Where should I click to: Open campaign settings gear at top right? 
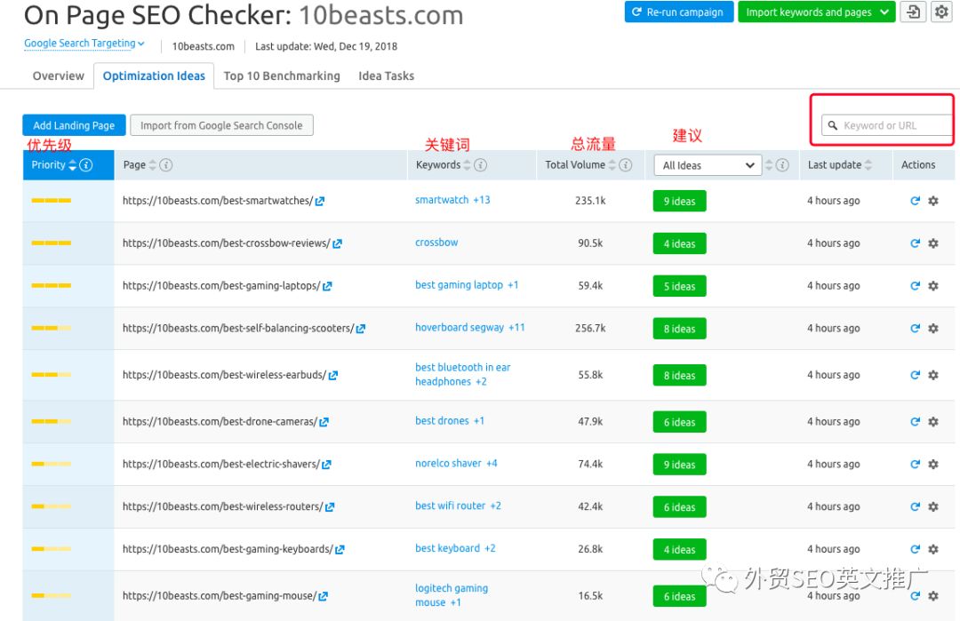(x=941, y=12)
